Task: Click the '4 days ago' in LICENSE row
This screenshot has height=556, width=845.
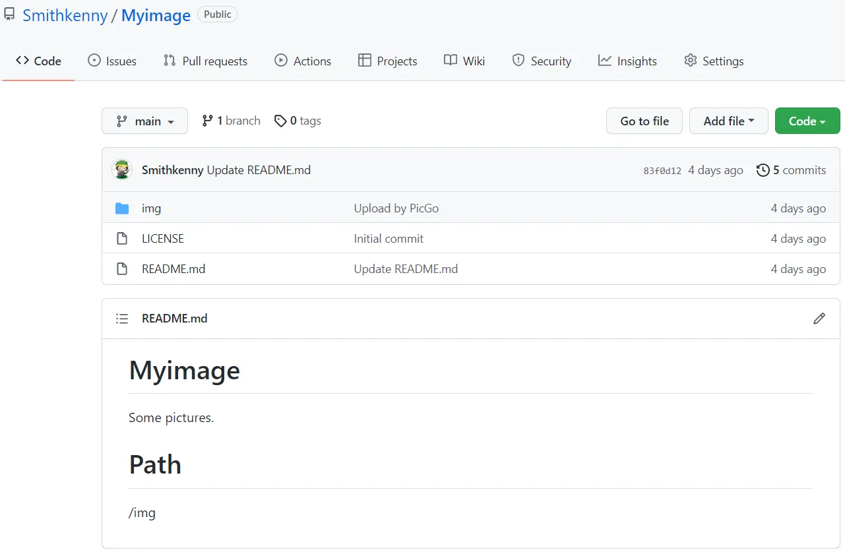Action: 798,239
